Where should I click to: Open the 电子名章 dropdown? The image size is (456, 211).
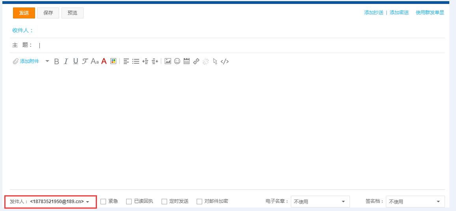320,202
